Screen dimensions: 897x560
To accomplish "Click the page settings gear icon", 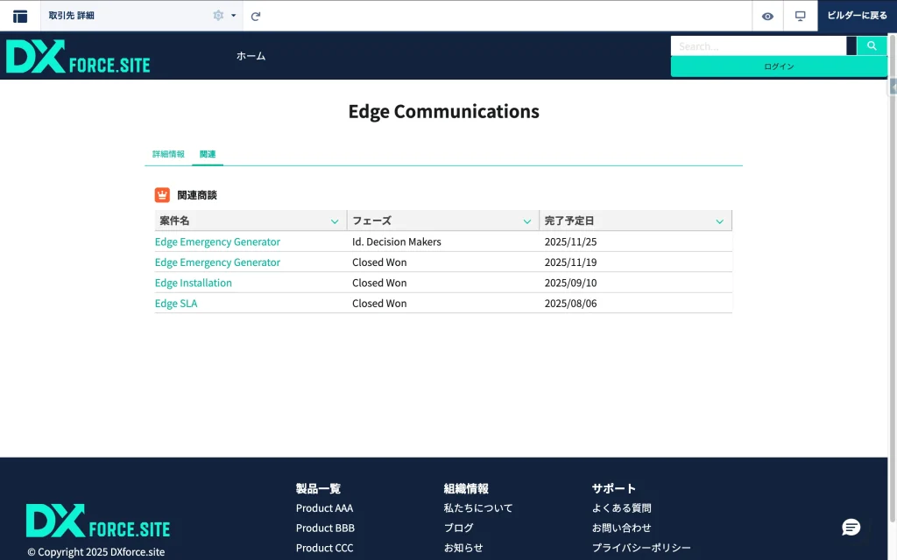I will [218, 16].
